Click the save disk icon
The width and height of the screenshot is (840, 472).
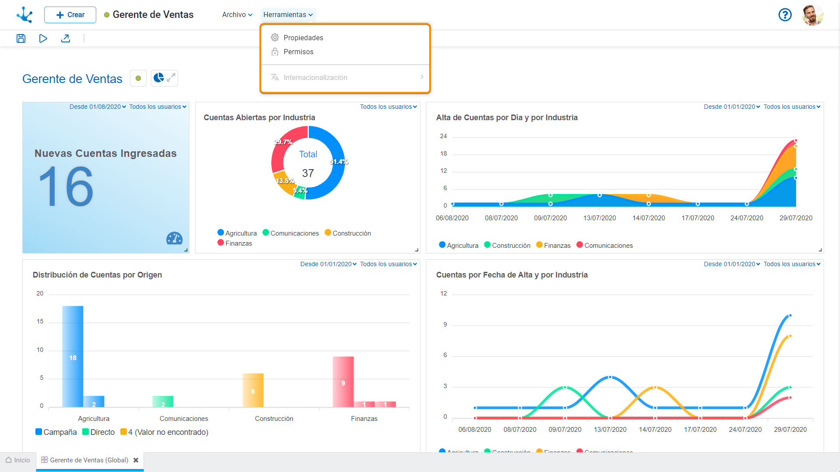[x=21, y=38]
